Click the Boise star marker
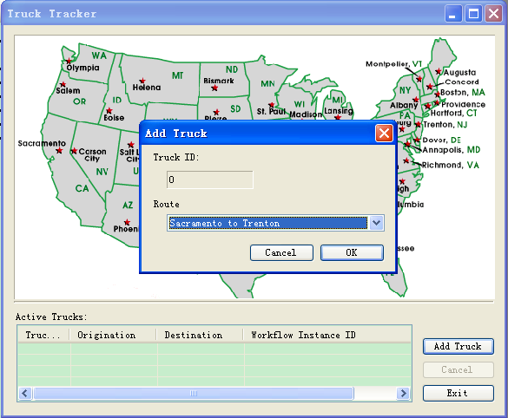 tap(109, 111)
